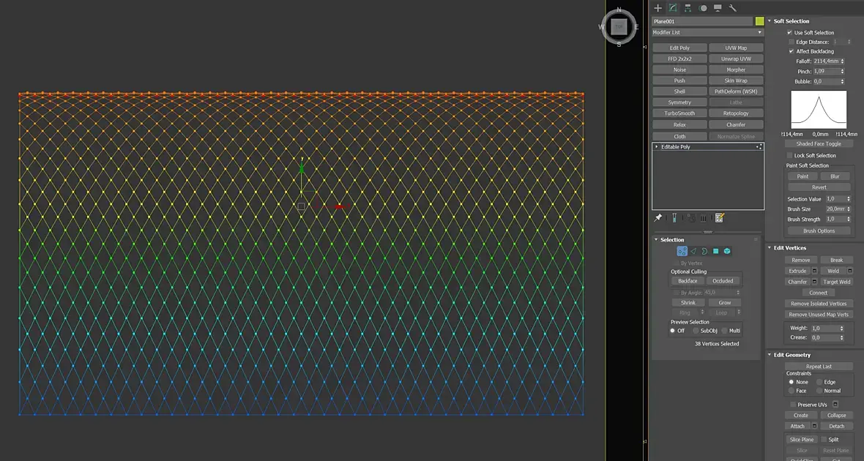Toggle Show End Result test-tube icon
Viewport: 864px width, 461px height.
674,218
